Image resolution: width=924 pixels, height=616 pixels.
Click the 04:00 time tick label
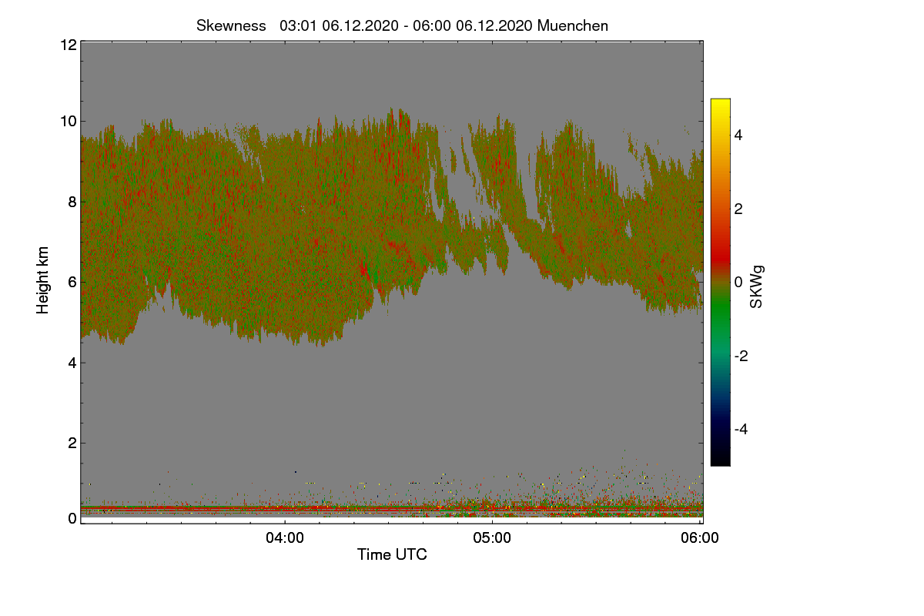(285, 538)
